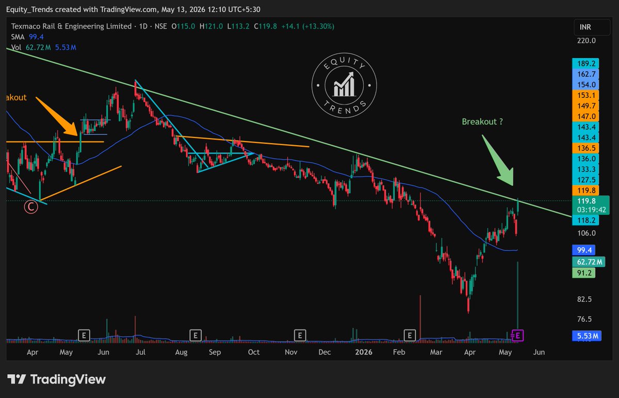619x398 pixels.
Task: Open the earnings E marker above Aug label
Action: (195, 336)
